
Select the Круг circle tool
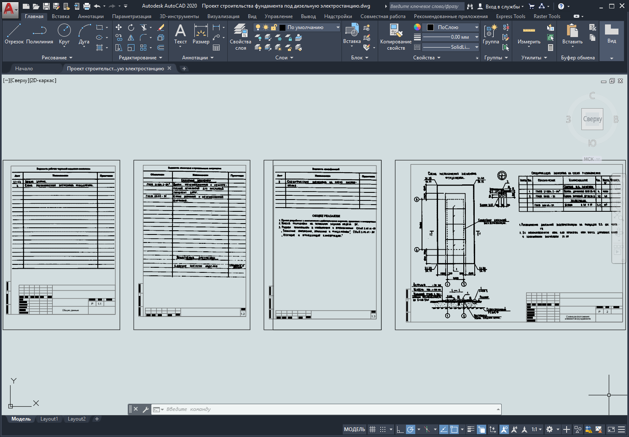click(64, 34)
